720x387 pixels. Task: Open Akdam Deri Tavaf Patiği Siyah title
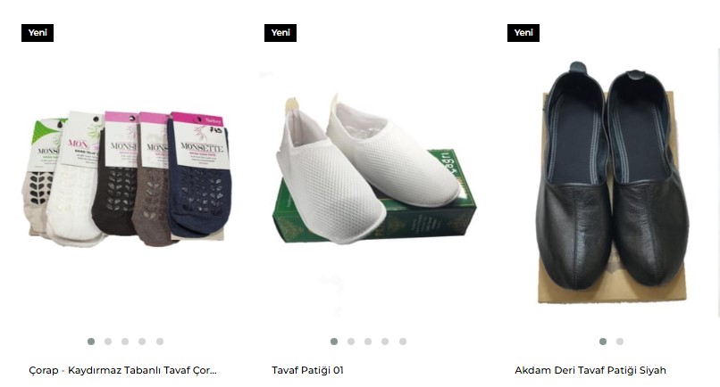click(590, 370)
